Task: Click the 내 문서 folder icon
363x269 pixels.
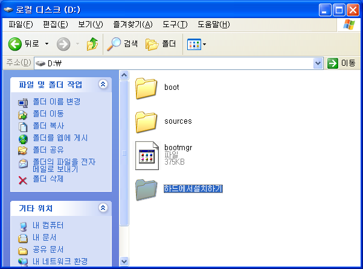Action: pyautogui.click(x=23, y=238)
